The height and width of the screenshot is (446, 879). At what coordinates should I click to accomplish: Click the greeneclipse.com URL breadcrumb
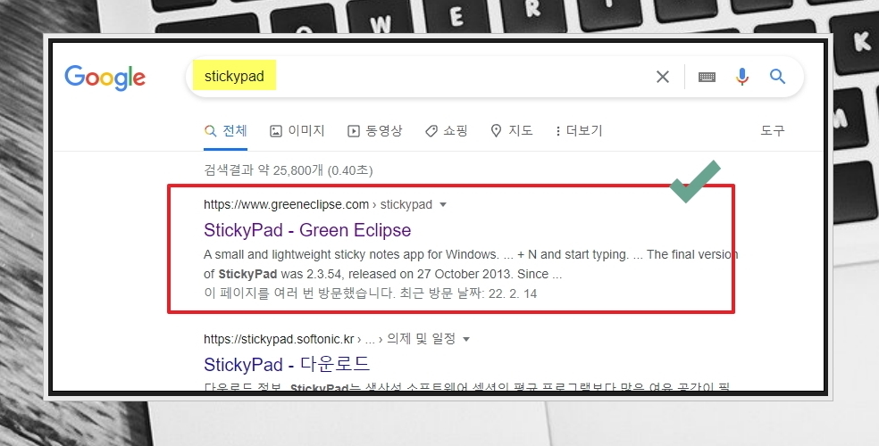point(318,204)
